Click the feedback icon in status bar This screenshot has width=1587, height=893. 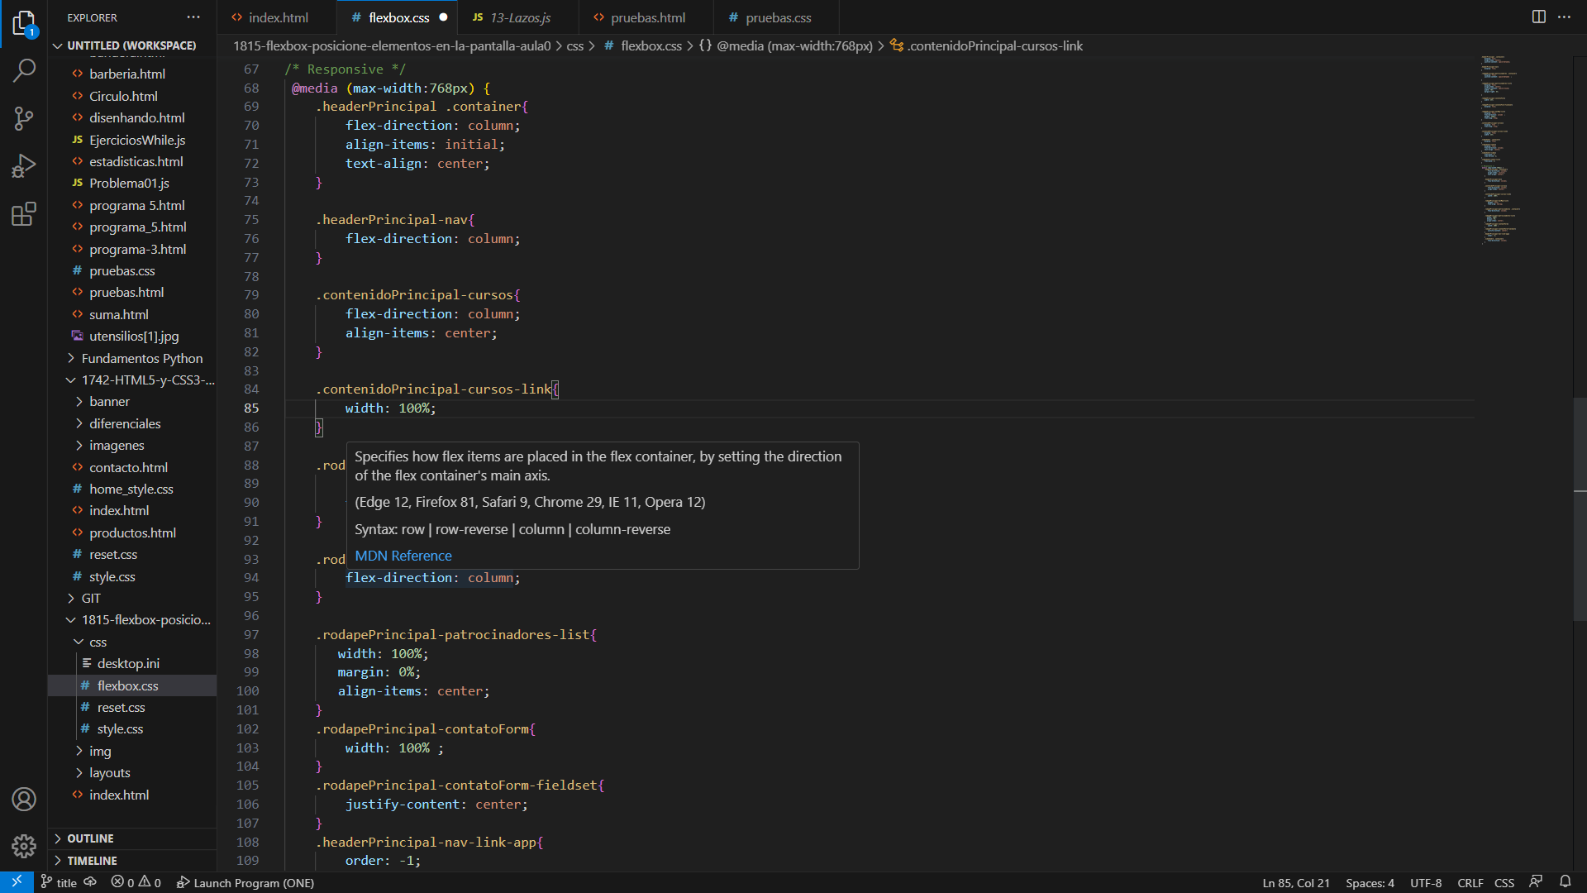pos(1537,882)
